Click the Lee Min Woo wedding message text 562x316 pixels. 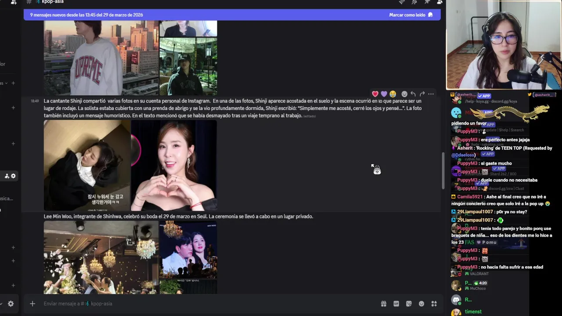178,216
